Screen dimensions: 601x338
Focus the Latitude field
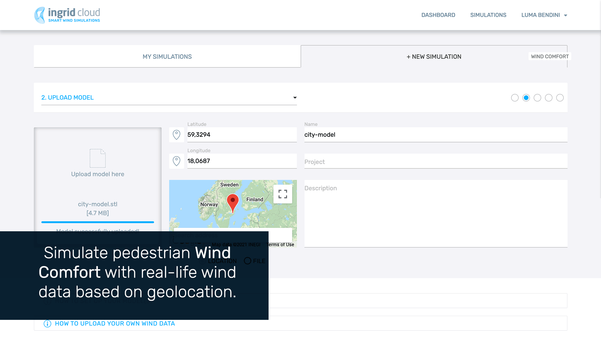click(x=242, y=135)
